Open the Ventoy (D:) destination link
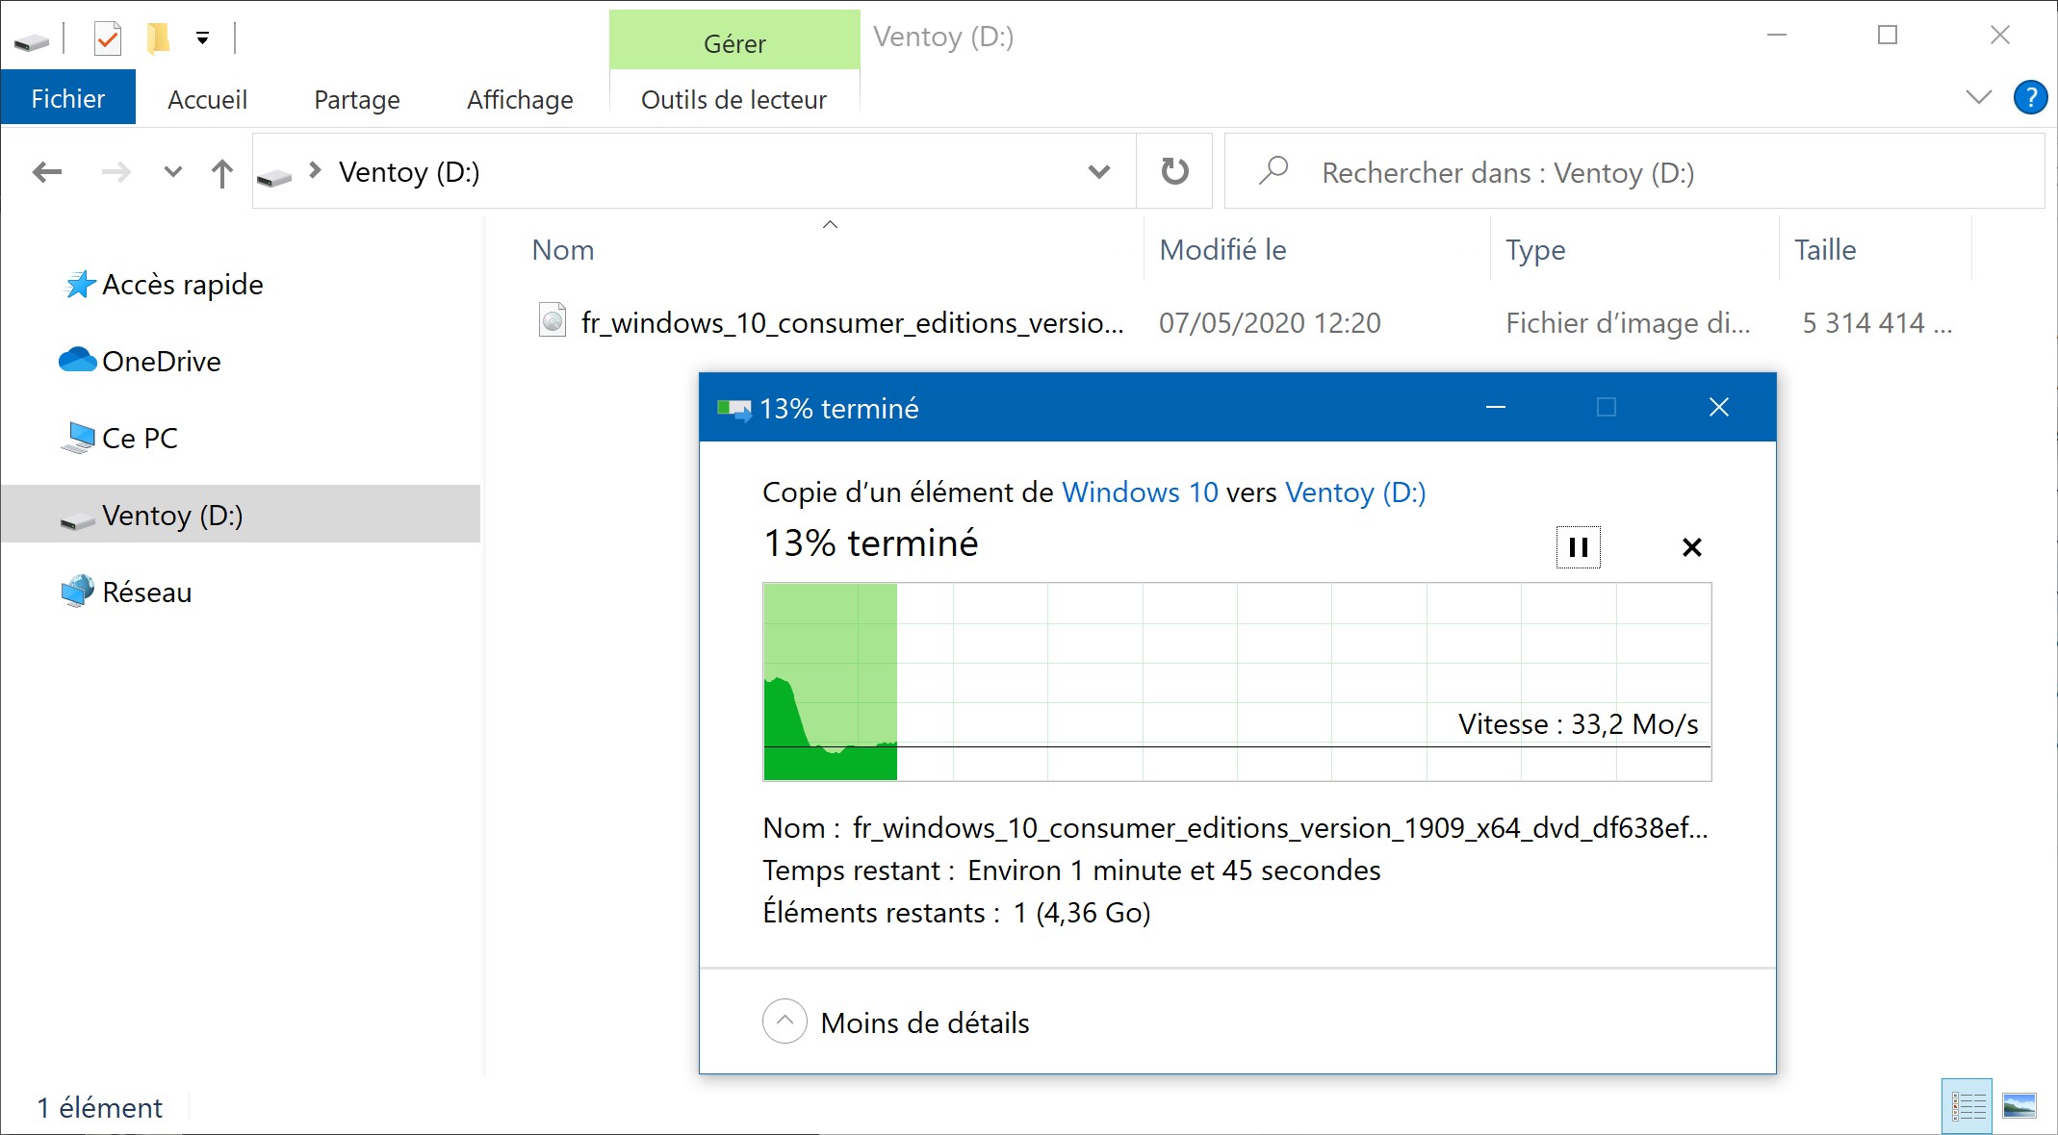2058x1135 pixels. 1355,492
